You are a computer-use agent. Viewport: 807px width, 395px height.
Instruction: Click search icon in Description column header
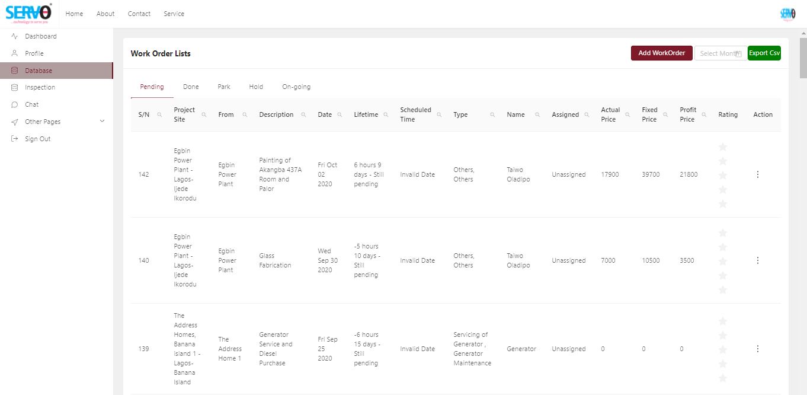303,115
